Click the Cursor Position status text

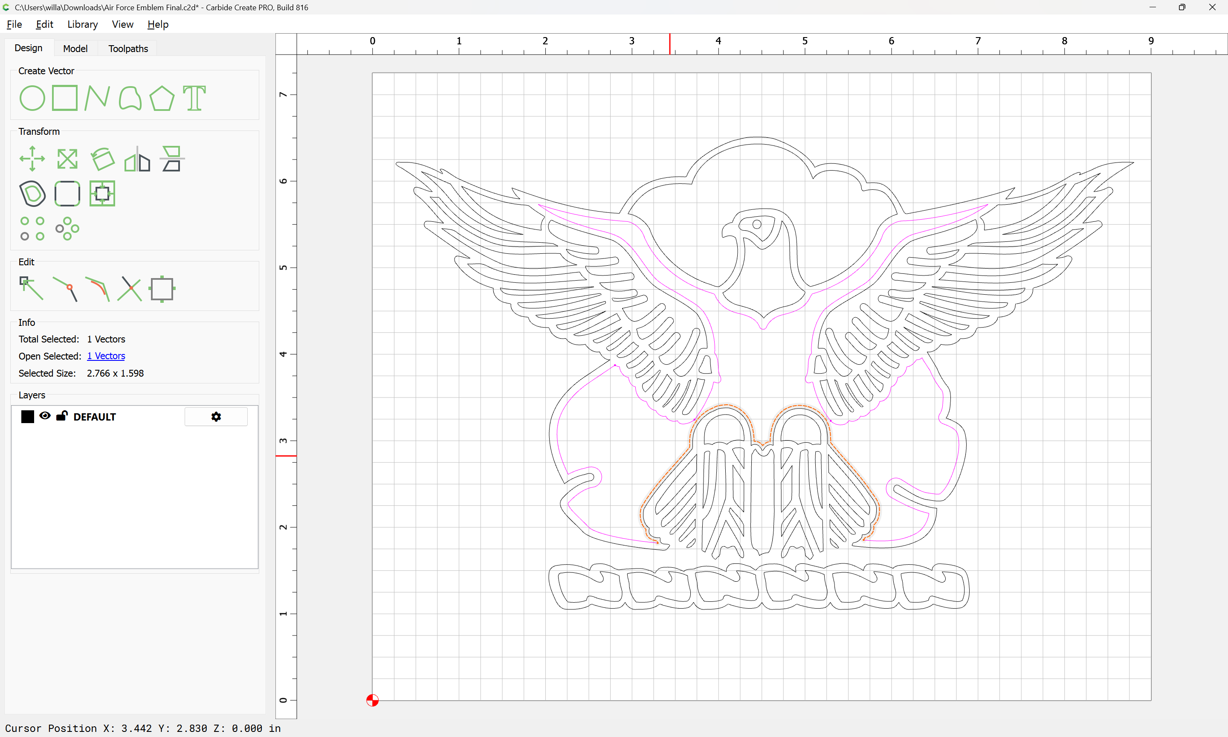143,728
